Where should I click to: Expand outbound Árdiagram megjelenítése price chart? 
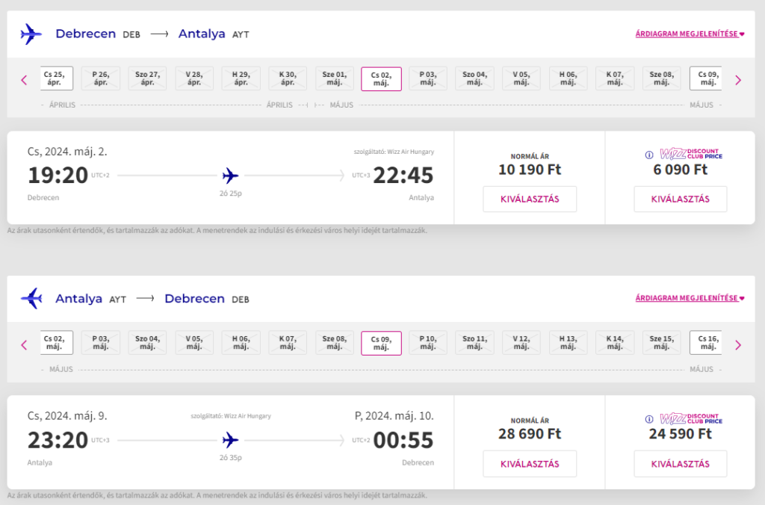point(690,34)
